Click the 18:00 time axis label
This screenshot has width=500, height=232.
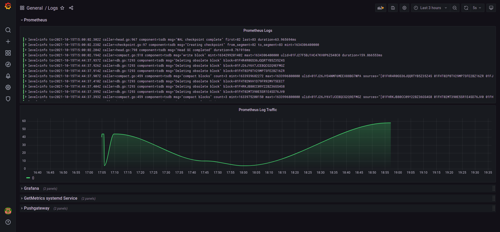[243, 173]
